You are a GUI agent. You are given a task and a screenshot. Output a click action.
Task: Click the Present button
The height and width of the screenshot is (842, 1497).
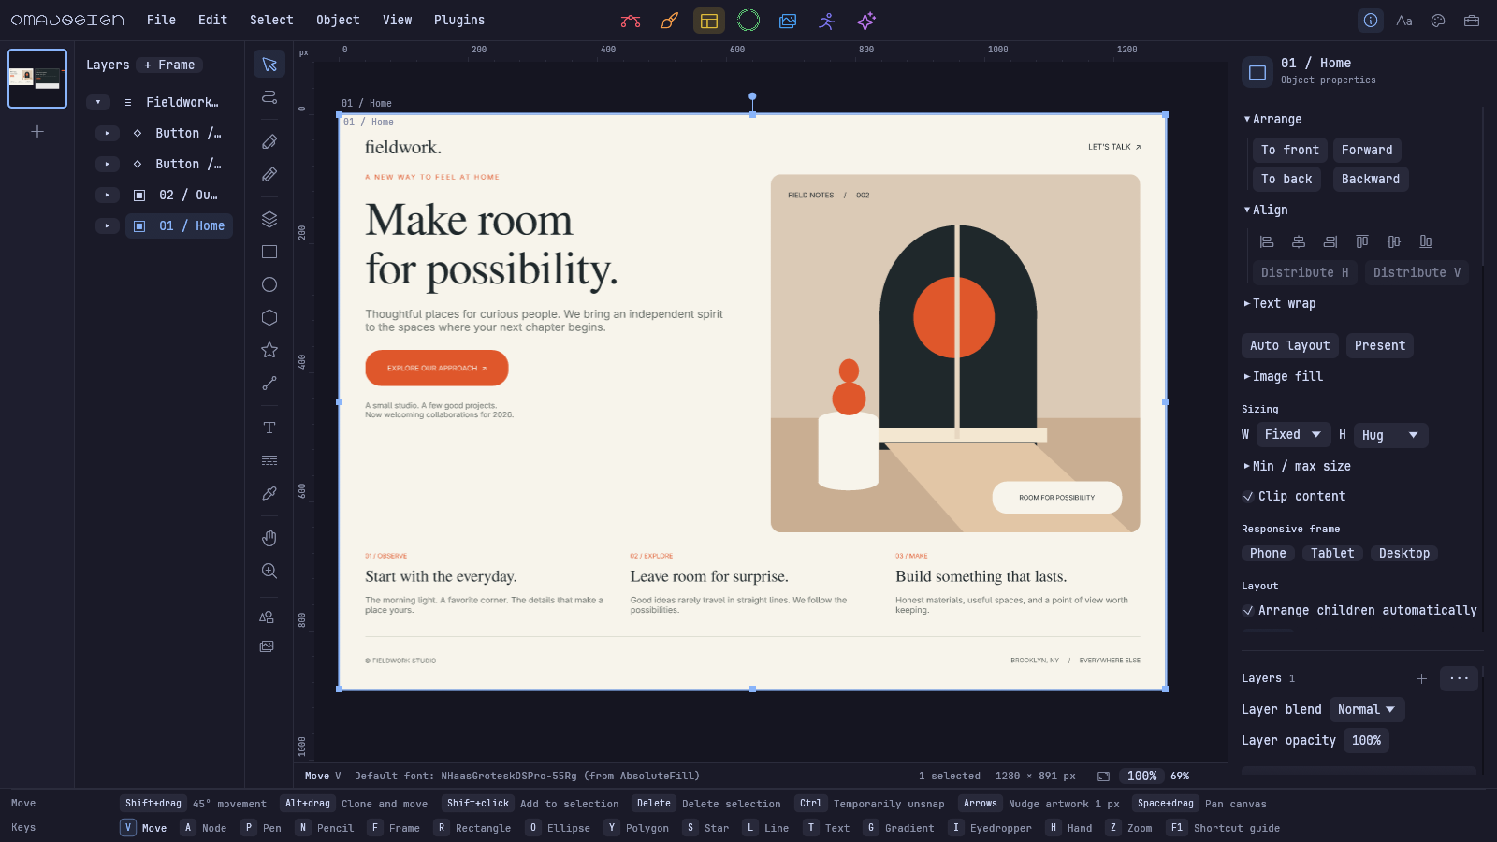click(x=1380, y=346)
